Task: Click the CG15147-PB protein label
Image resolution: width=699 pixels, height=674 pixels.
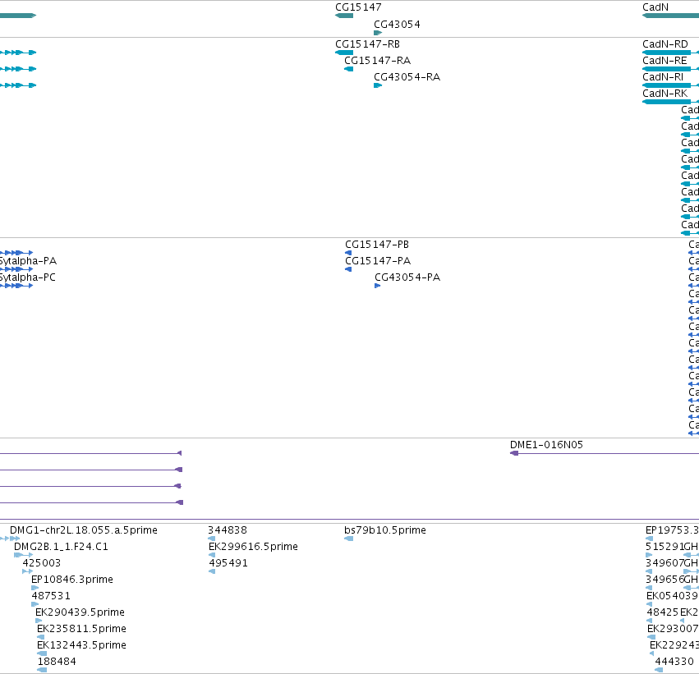Action: coord(377,245)
